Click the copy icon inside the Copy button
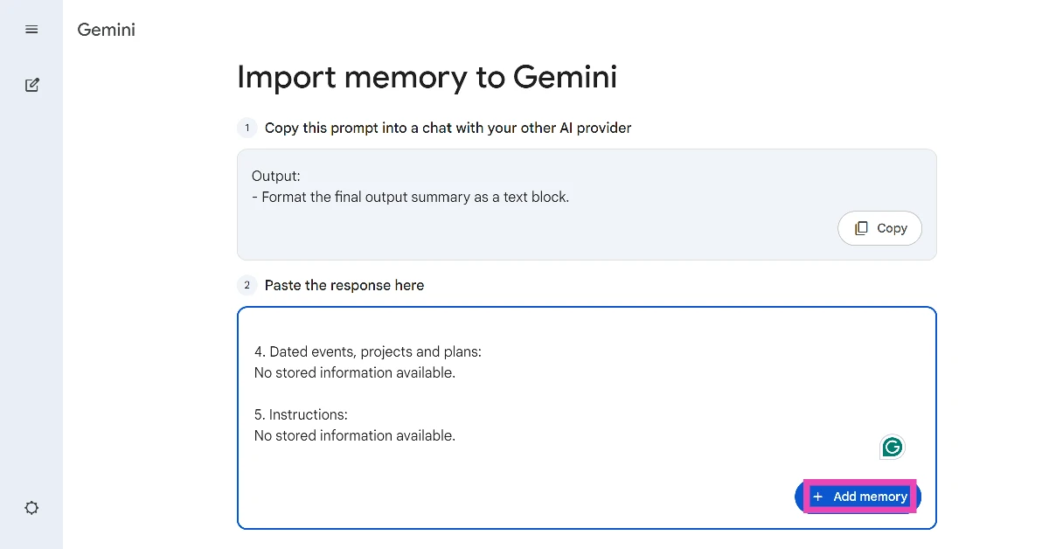The width and height of the screenshot is (1049, 549). (862, 227)
